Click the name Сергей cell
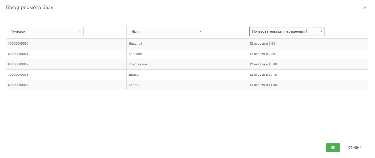Viewport: 375px width, 158px height. click(x=134, y=85)
